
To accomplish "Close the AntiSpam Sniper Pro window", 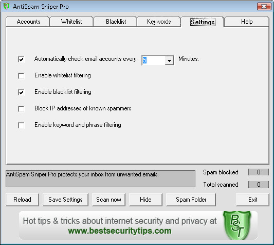I will coord(264,7).
